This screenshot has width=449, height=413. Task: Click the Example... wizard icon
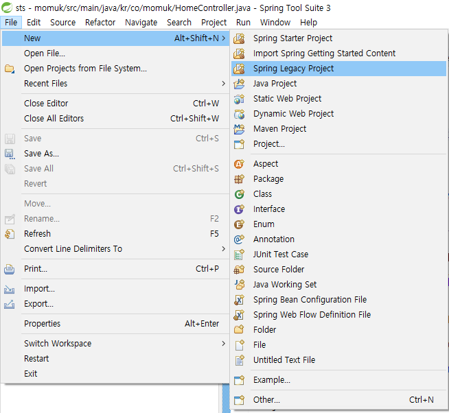(x=239, y=380)
